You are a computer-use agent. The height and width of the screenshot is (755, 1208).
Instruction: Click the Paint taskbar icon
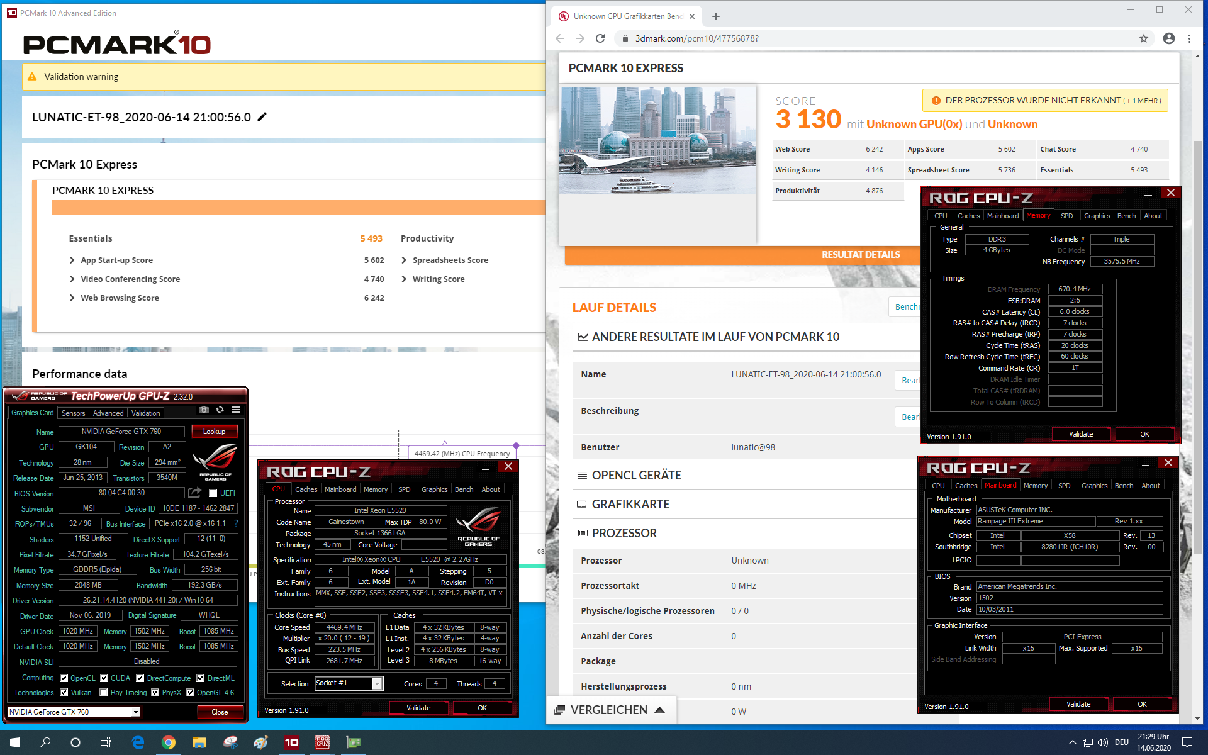(260, 742)
